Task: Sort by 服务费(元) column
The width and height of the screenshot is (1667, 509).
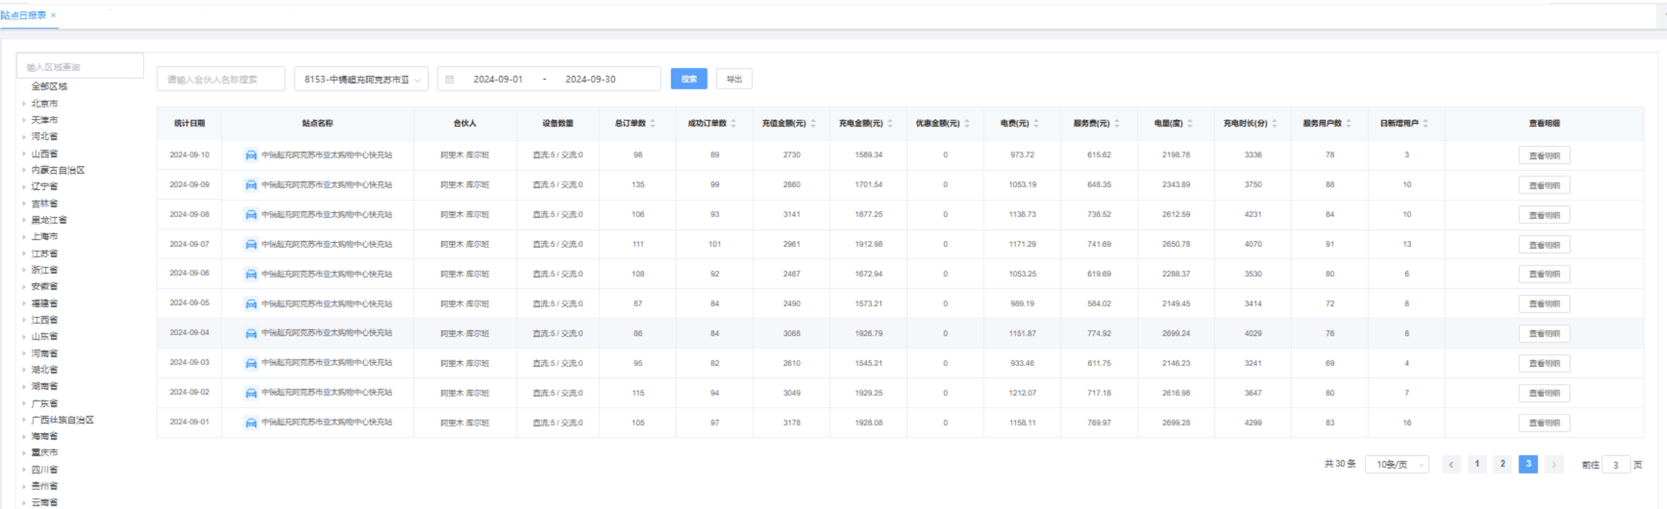Action: tap(1117, 124)
